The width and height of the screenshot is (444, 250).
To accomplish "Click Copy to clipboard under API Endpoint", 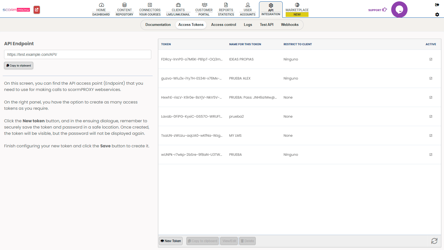I will click(18, 65).
